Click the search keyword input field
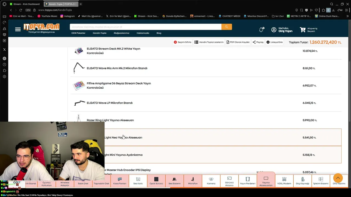Screen dimensions: 351x197 tap(146, 27)
